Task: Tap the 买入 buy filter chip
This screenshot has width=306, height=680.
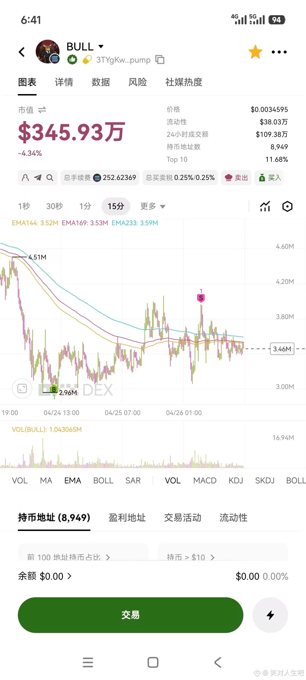Action: click(269, 178)
